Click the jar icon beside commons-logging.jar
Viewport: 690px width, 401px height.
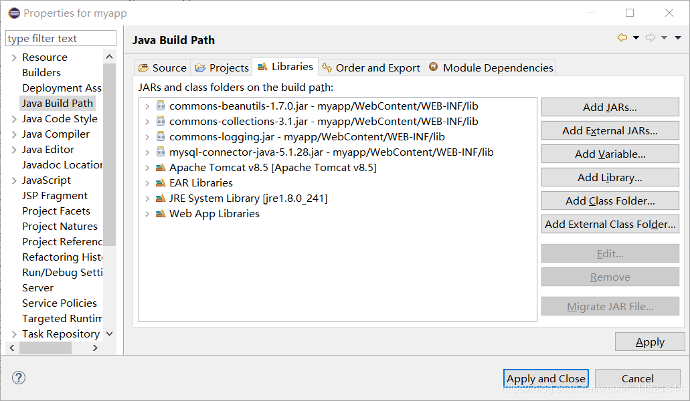[161, 136]
